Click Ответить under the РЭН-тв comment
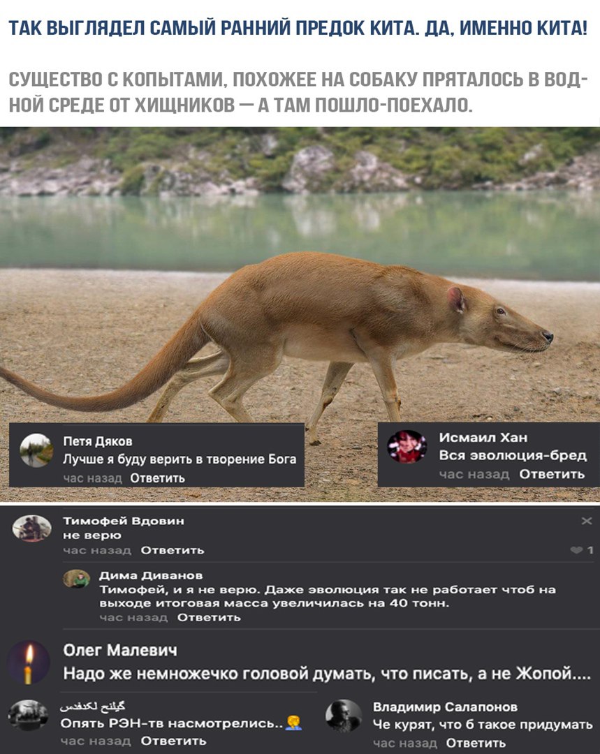 (173, 741)
